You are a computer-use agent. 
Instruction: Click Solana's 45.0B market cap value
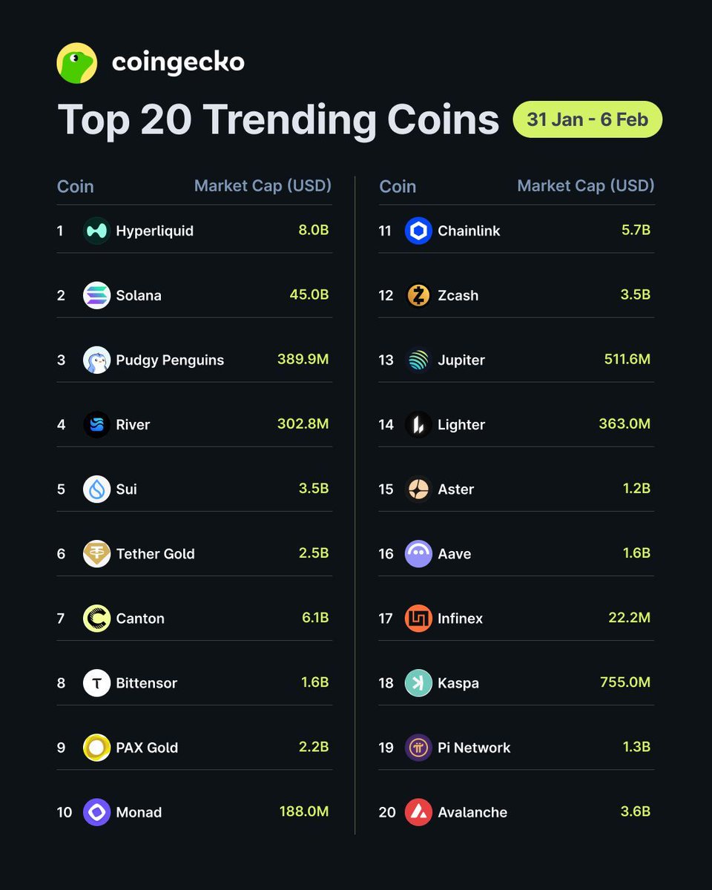(309, 295)
